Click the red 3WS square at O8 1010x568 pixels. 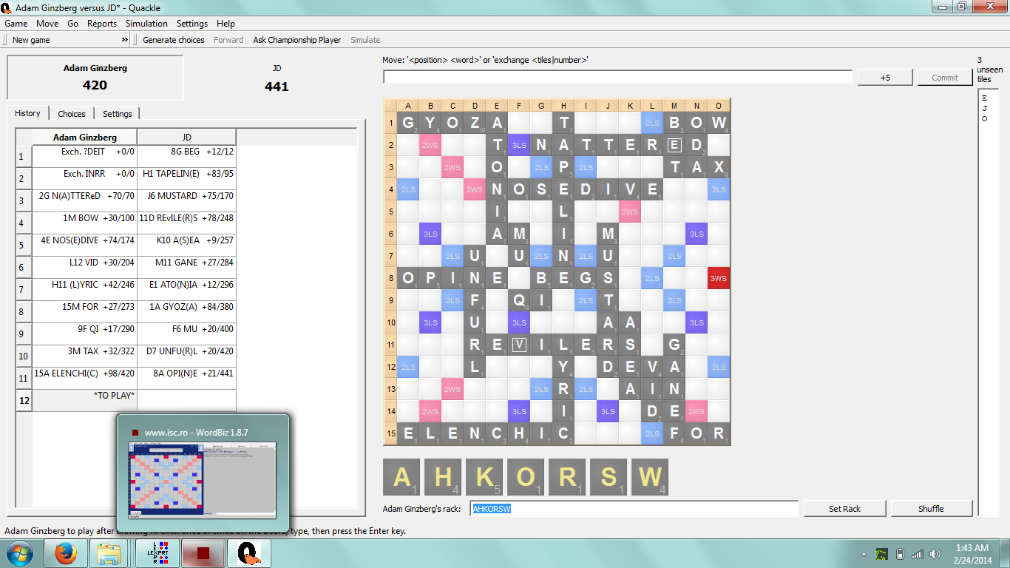(x=719, y=278)
